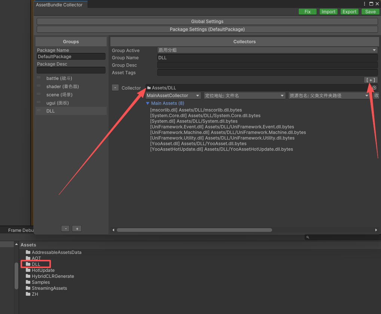
Task: Click the Project panel vertical scrollbar
Action: pyautogui.click(x=16, y=276)
